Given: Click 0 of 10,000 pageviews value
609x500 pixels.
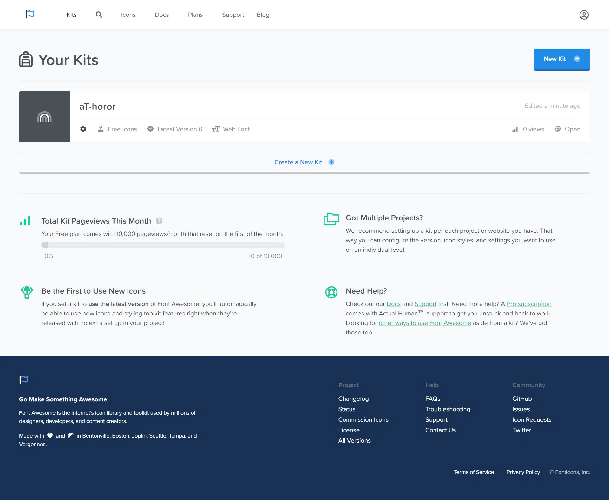Looking at the screenshot, I should point(266,256).
